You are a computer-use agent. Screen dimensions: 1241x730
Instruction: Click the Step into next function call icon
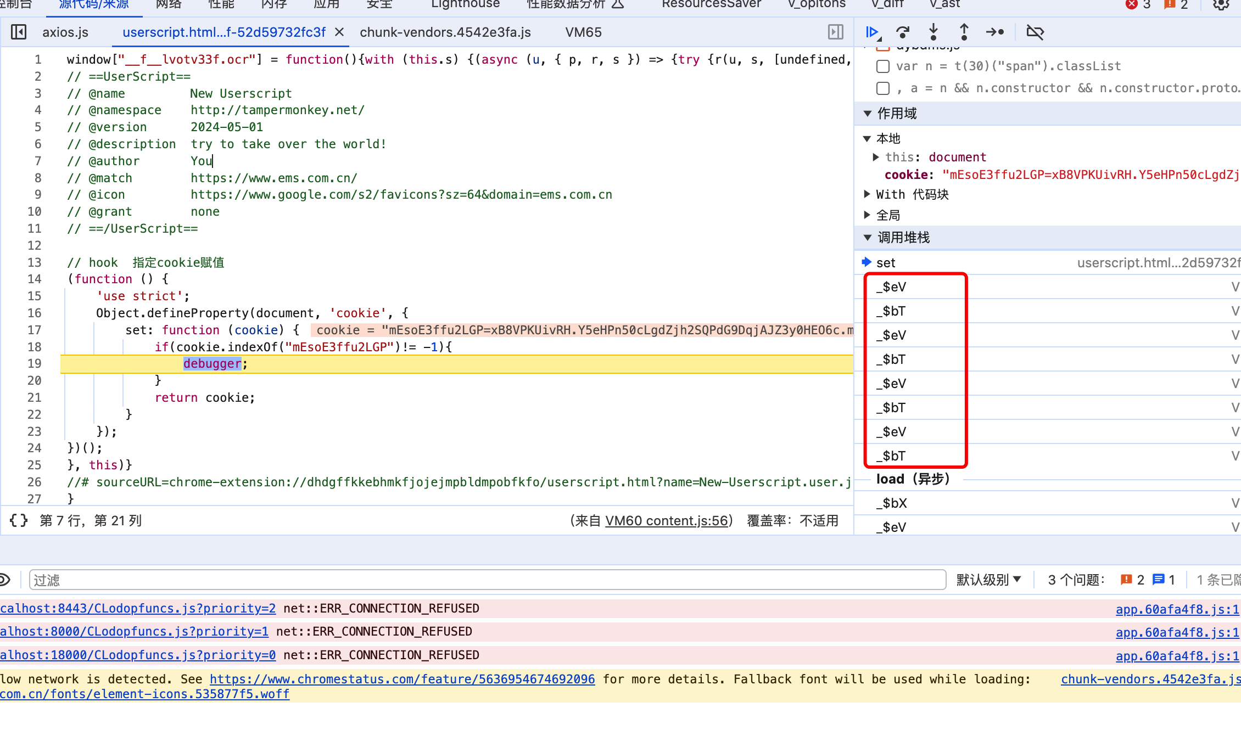click(x=933, y=31)
